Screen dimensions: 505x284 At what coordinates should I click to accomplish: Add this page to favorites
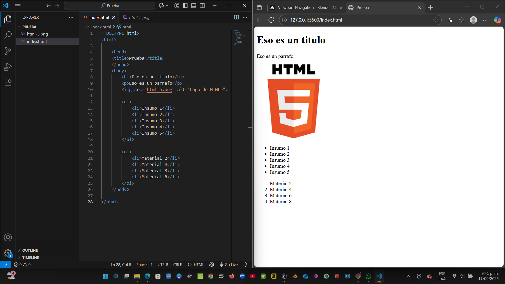[436, 20]
